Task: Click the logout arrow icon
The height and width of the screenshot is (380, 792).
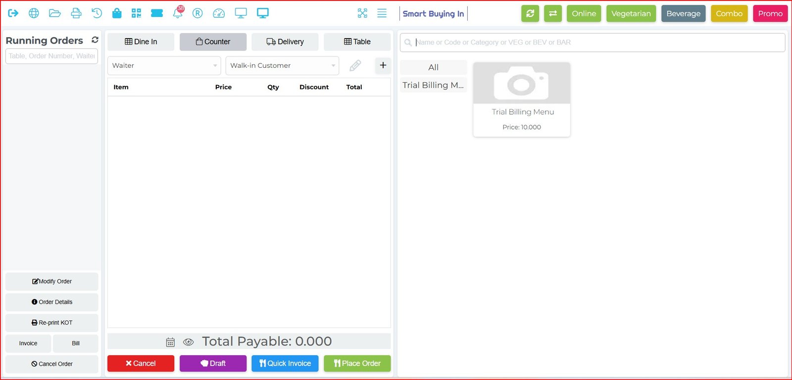Action: (13, 13)
